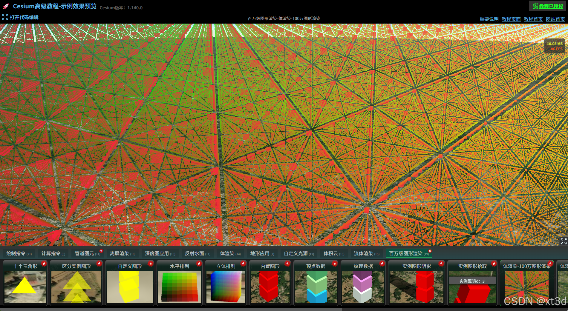The height and width of the screenshot is (311, 568).
Task: Open the 教程页面 link
Action: 511,19
